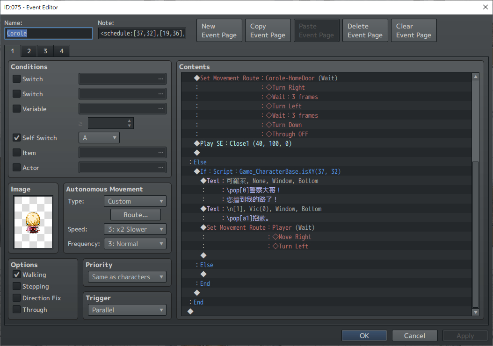Close the Event Editor window
The image size is (493, 346).
coord(486,7)
